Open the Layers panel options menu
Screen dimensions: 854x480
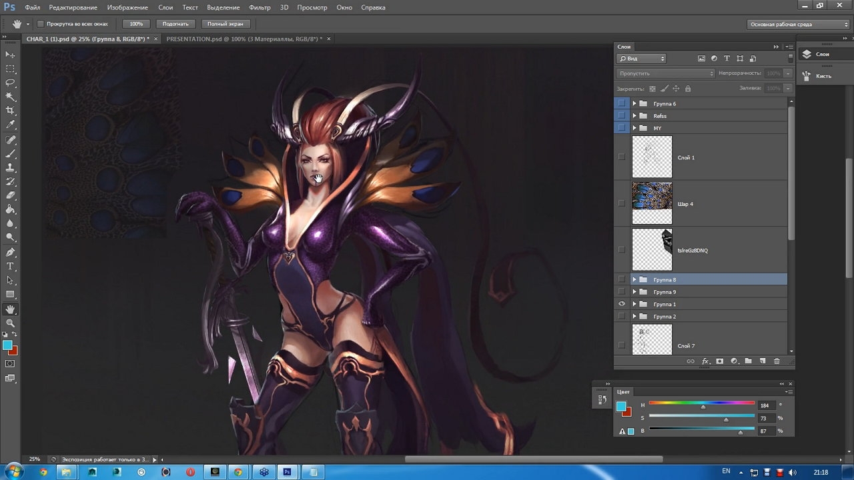tap(789, 47)
